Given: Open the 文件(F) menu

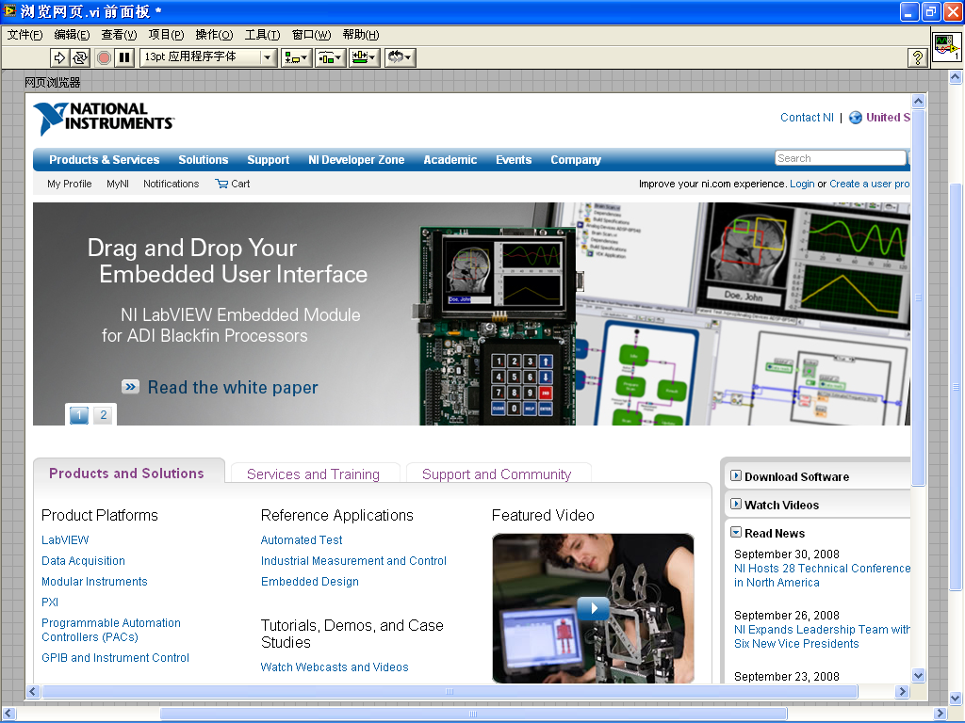Looking at the screenshot, I should click(25, 35).
